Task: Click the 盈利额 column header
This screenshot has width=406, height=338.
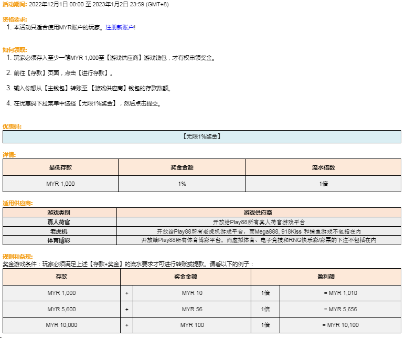Action: (326, 276)
